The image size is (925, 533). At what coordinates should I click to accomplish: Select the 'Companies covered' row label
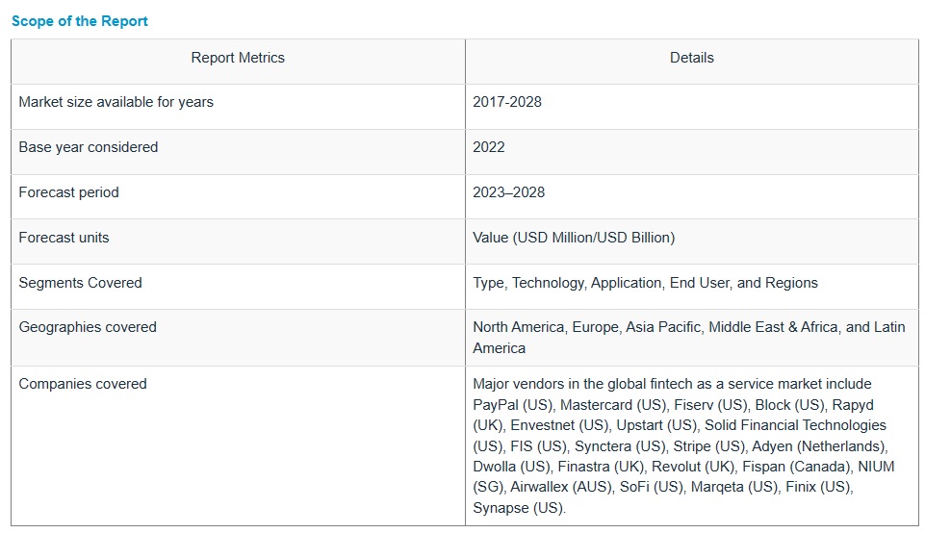[x=82, y=384]
